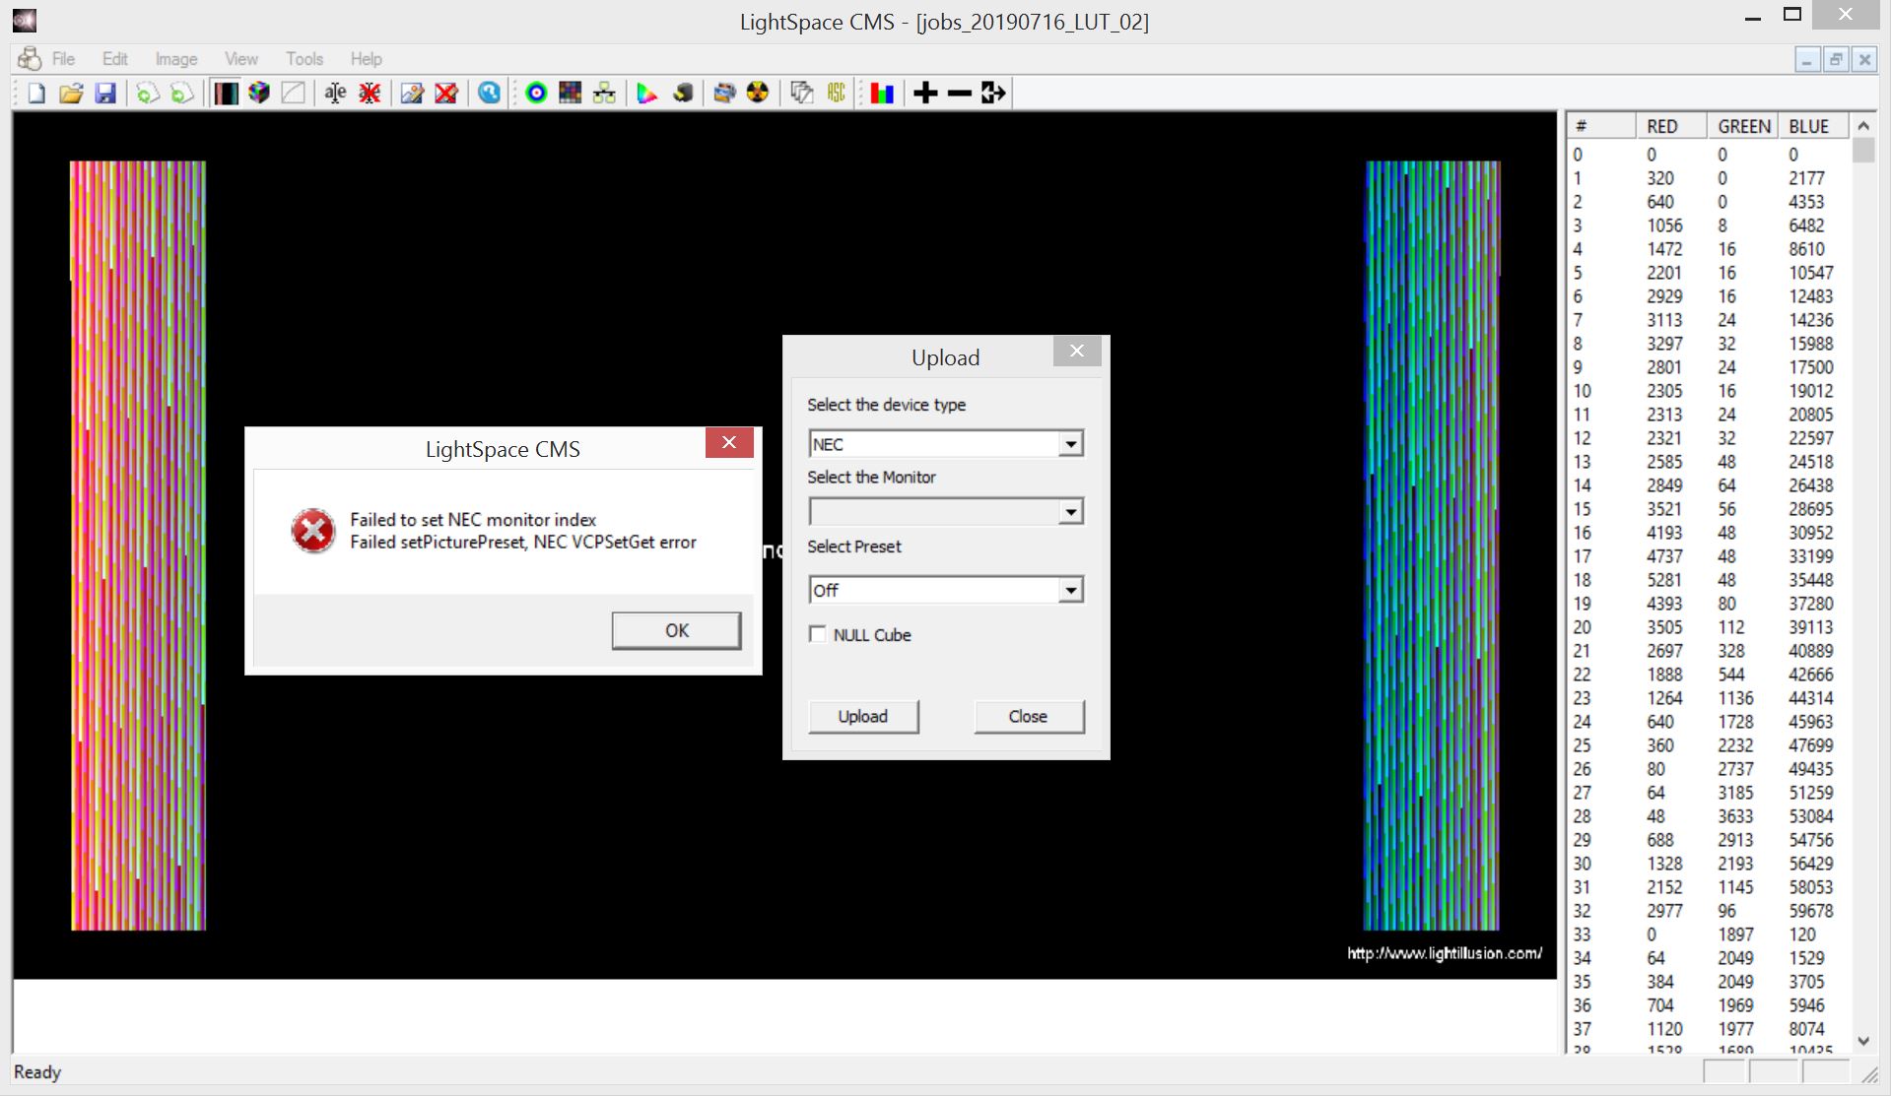Image resolution: width=1891 pixels, height=1096 pixels.
Task: Click the ASC text toolbar icon
Action: (x=837, y=94)
